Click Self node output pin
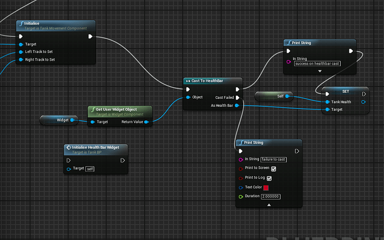The width and height of the screenshot is (384, 240). tap(287, 96)
